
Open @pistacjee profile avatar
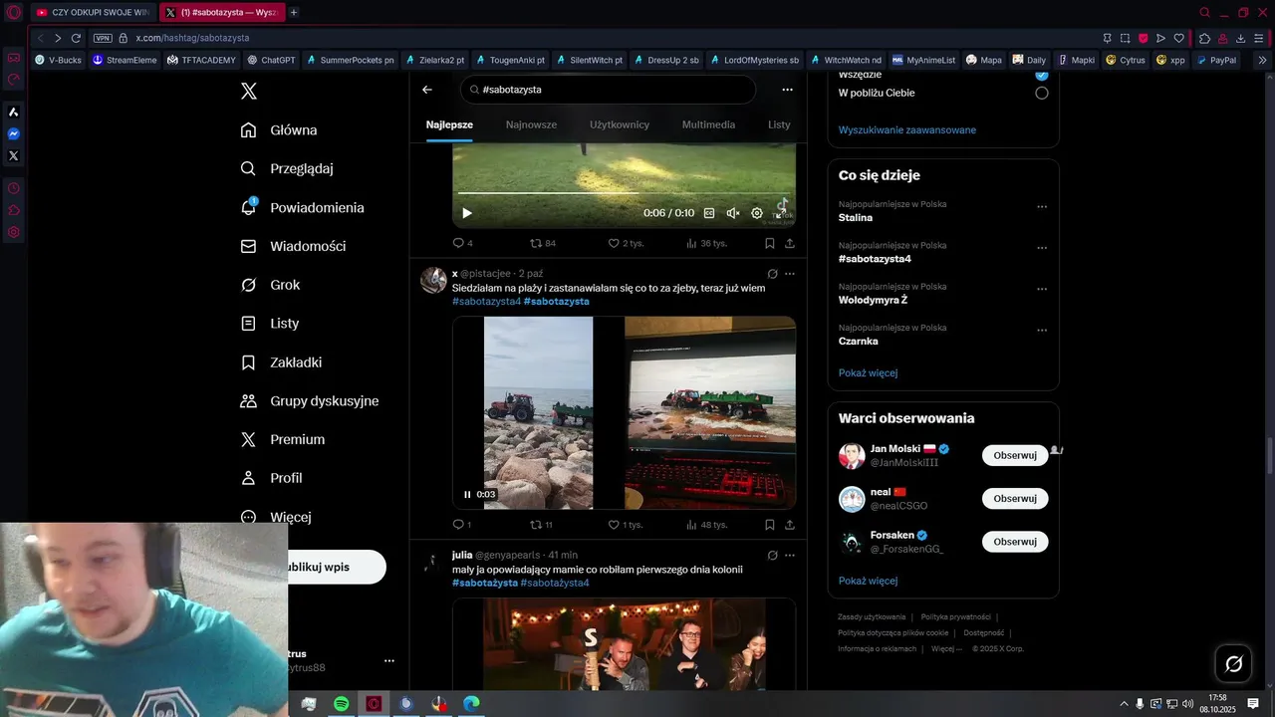pos(433,280)
